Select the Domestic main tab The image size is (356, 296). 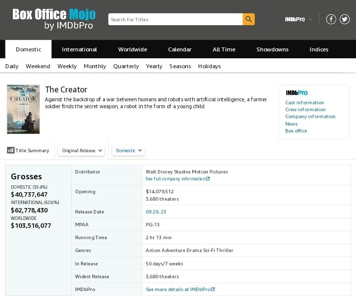28,49
